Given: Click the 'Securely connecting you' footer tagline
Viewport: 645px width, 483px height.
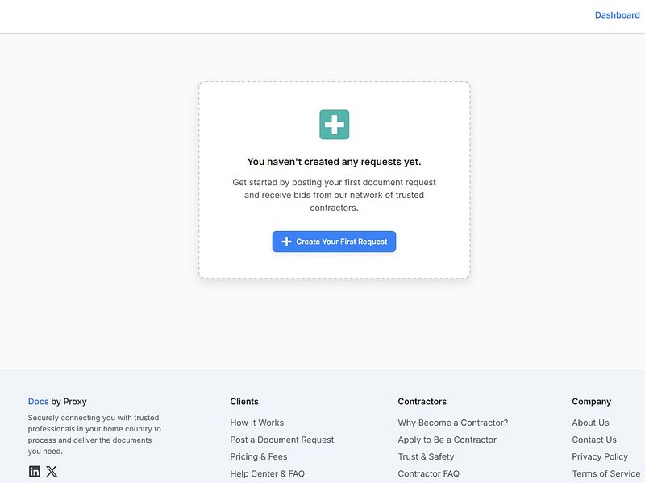Looking at the screenshot, I should coord(94,435).
